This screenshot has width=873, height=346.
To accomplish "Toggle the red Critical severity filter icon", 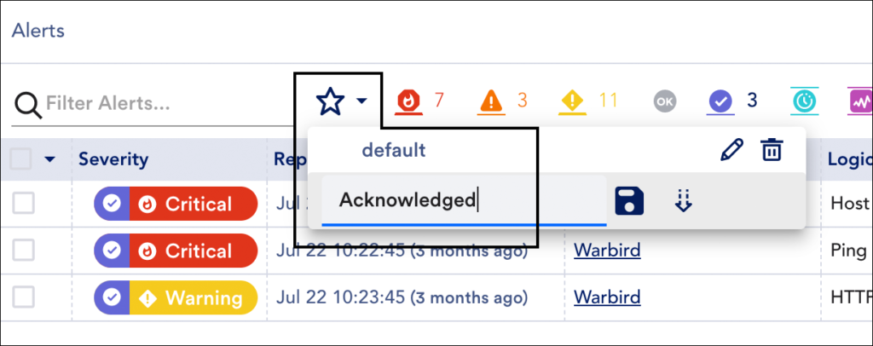I will [x=409, y=101].
